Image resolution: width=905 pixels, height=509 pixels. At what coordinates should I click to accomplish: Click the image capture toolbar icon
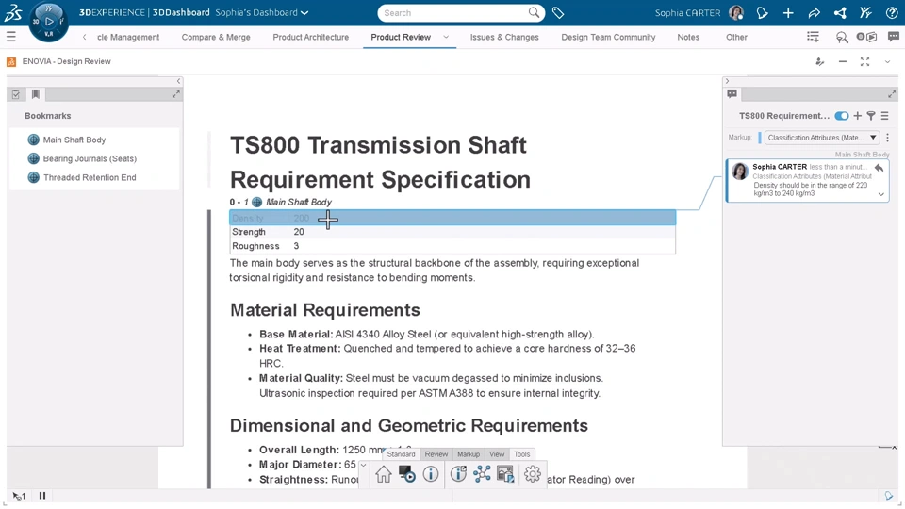coord(505,474)
